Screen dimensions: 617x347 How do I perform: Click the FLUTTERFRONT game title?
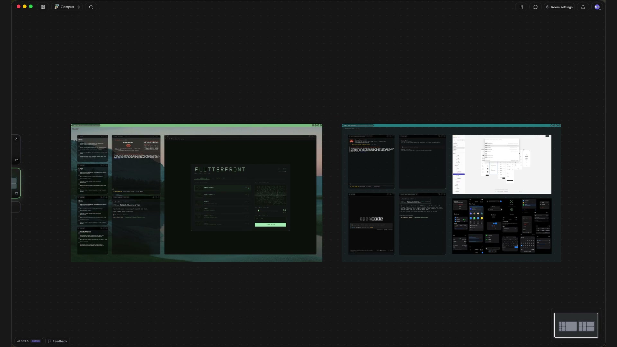220,170
